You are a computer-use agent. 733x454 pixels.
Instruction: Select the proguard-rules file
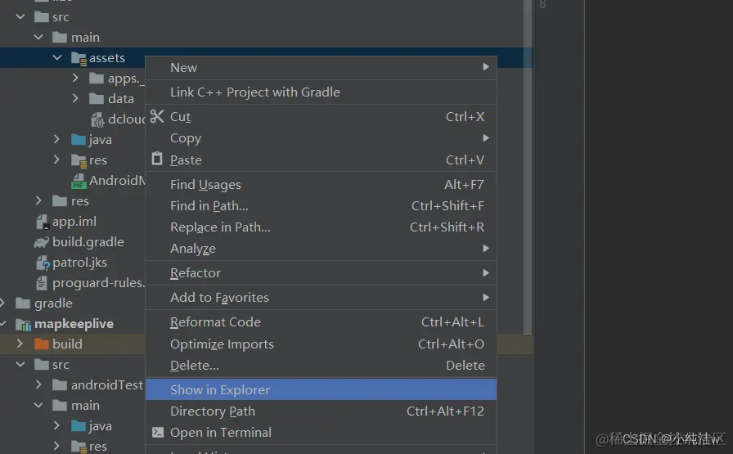99,283
